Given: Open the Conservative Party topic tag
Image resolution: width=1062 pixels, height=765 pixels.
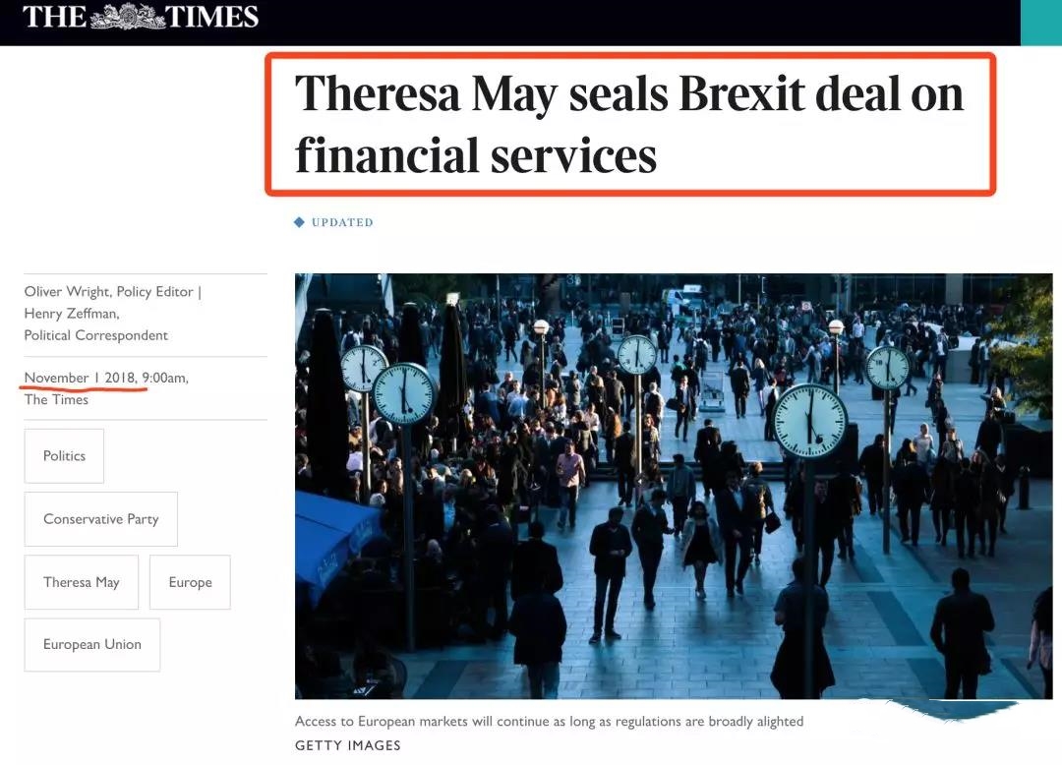Looking at the screenshot, I should 100,519.
